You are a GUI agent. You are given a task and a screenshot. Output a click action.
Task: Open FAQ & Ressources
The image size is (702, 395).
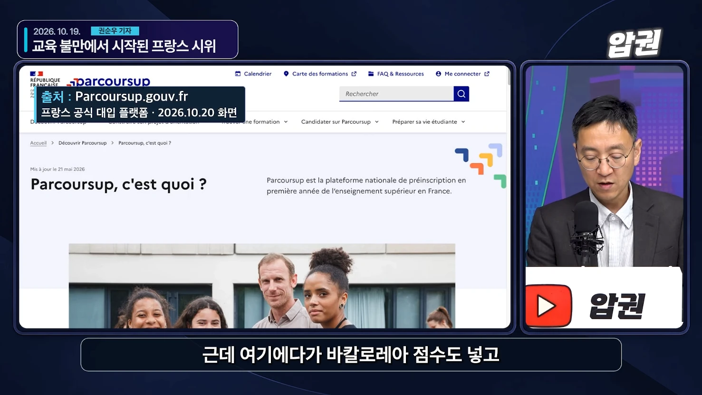coord(400,74)
